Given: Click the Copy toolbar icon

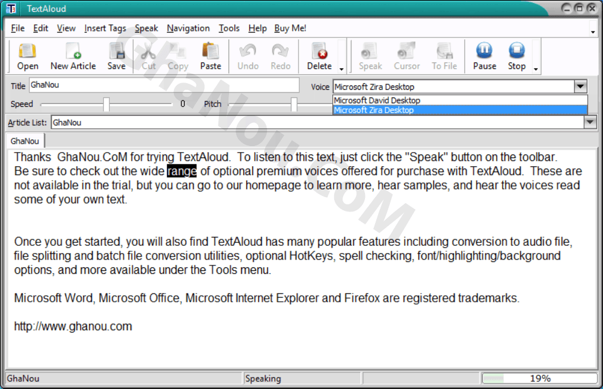Looking at the screenshot, I should [x=177, y=56].
